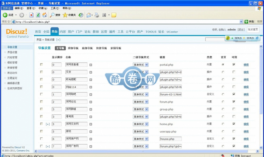Tick the row checkbox for 东阿信息港
The width and height of the screenshot is (264, 157).
click(42, 64)
